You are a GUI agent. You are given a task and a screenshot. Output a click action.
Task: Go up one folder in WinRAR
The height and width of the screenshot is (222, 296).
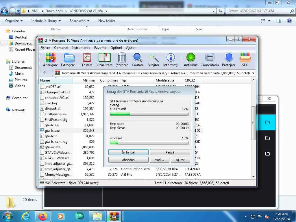[x=45, y=73]
